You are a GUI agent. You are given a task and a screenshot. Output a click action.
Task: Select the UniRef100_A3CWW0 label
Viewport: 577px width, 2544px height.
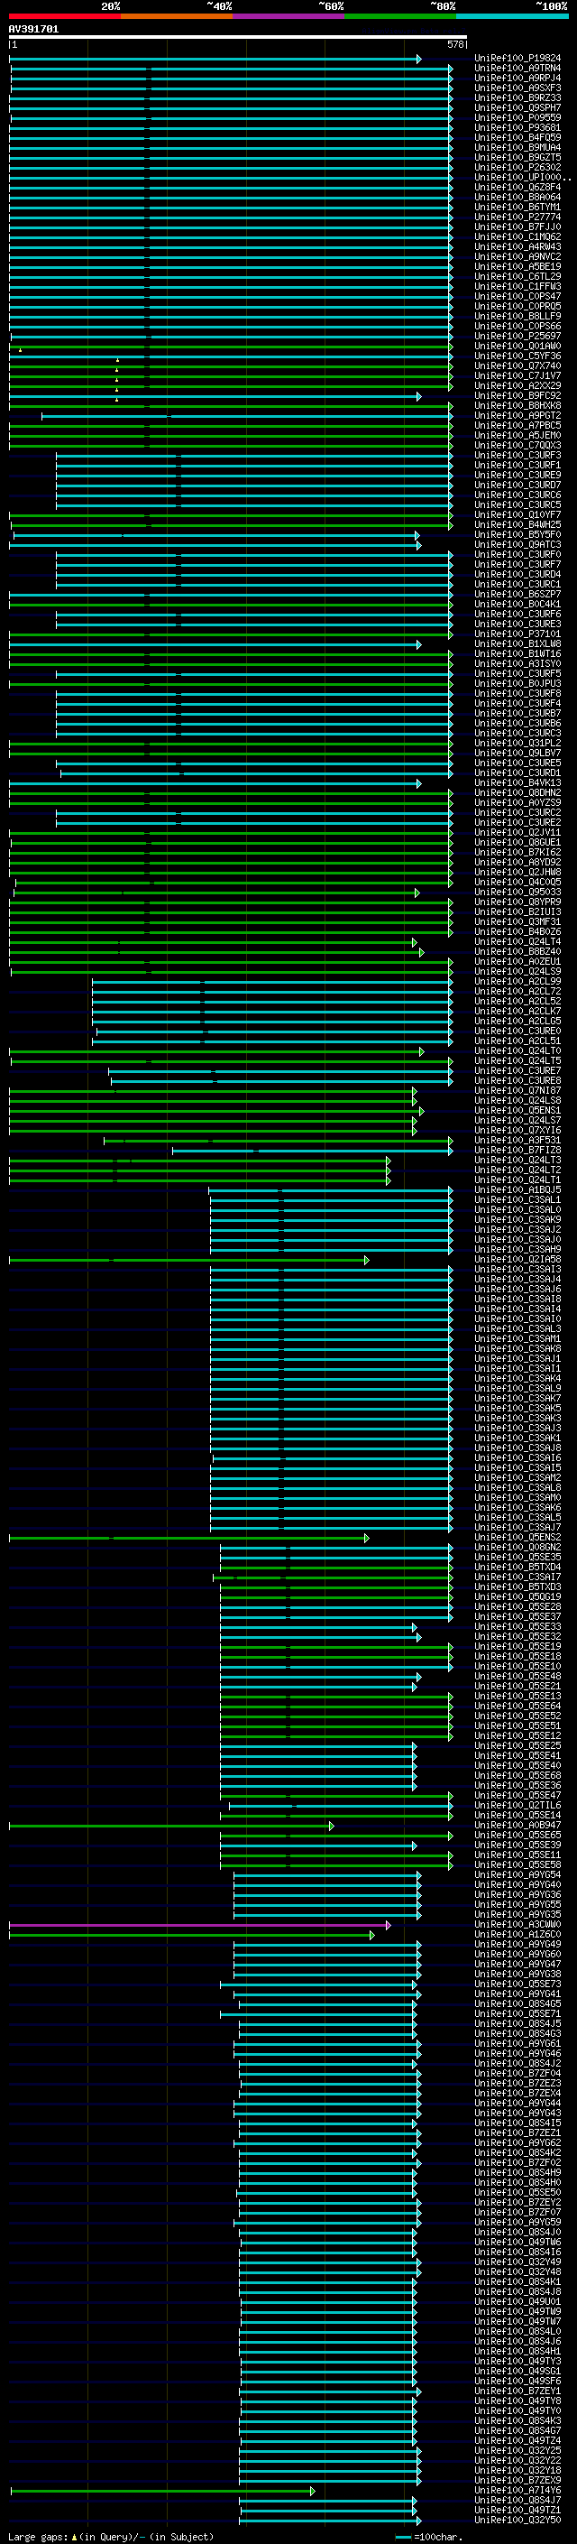517,1926
